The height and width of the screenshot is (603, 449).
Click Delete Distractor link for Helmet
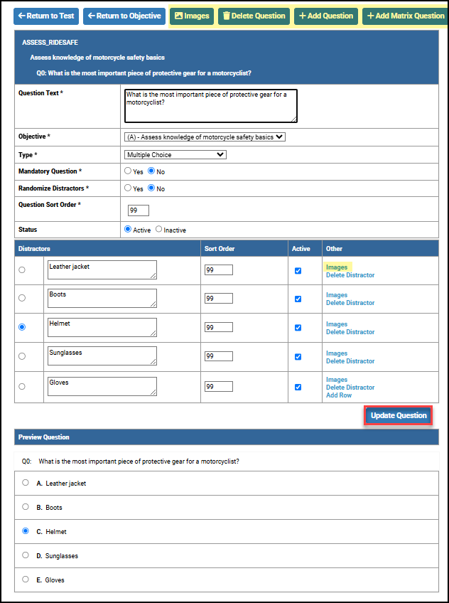coord(350,332)
